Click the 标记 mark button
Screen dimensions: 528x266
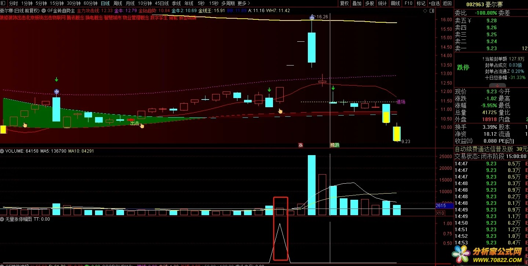click(x=421, y=3)
